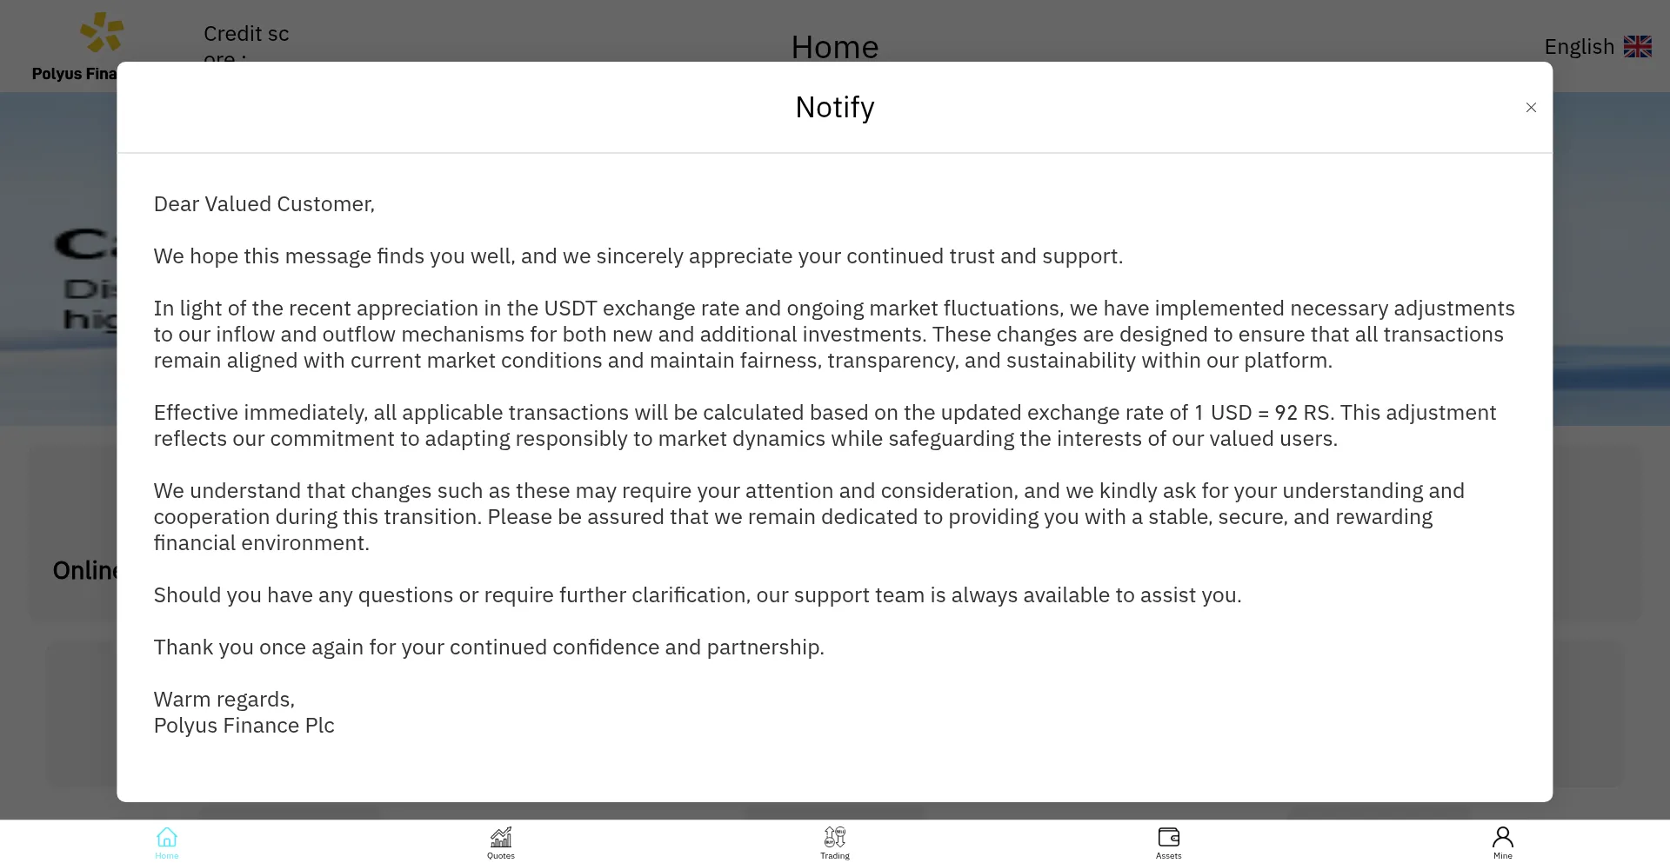
Task: Open the Trading icon in bottom bar
Action: point(835,837)
